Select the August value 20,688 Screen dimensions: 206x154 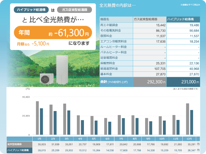[x=137, y=144]
